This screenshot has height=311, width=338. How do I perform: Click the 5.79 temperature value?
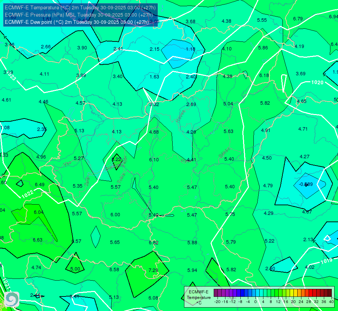click(231, 242)
